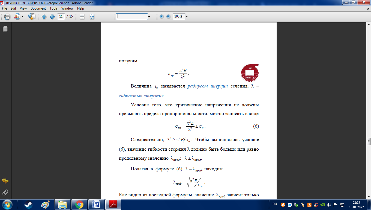Click the page number field showing 11
Screen dimensions: 371x210
(x=61, y=16)
